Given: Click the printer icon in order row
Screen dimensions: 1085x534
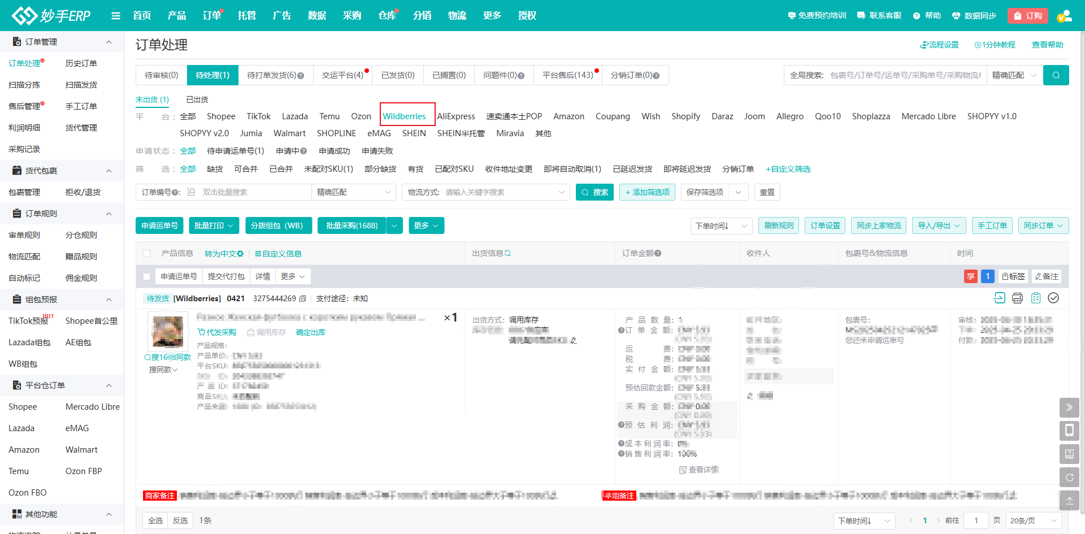Looking at the screenshot, I should (x=1017, y=298).
